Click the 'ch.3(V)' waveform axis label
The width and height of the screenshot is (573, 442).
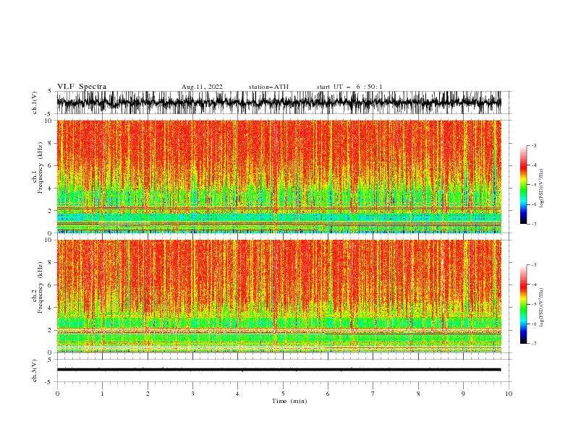click(x=35, y=370)
